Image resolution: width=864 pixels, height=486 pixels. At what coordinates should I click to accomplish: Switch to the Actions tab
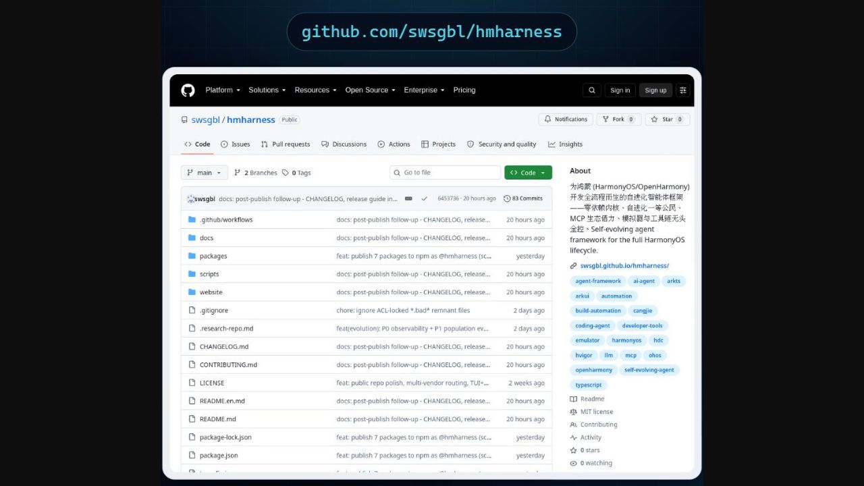pyautogui.click(x=394, y=144)
